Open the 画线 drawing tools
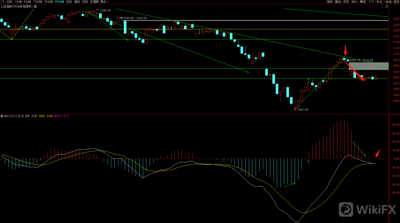 tap(363, 2)
